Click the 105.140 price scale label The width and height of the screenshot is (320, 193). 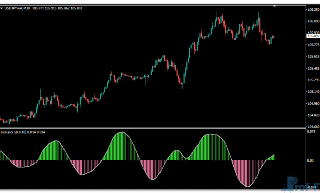[314, 91]
